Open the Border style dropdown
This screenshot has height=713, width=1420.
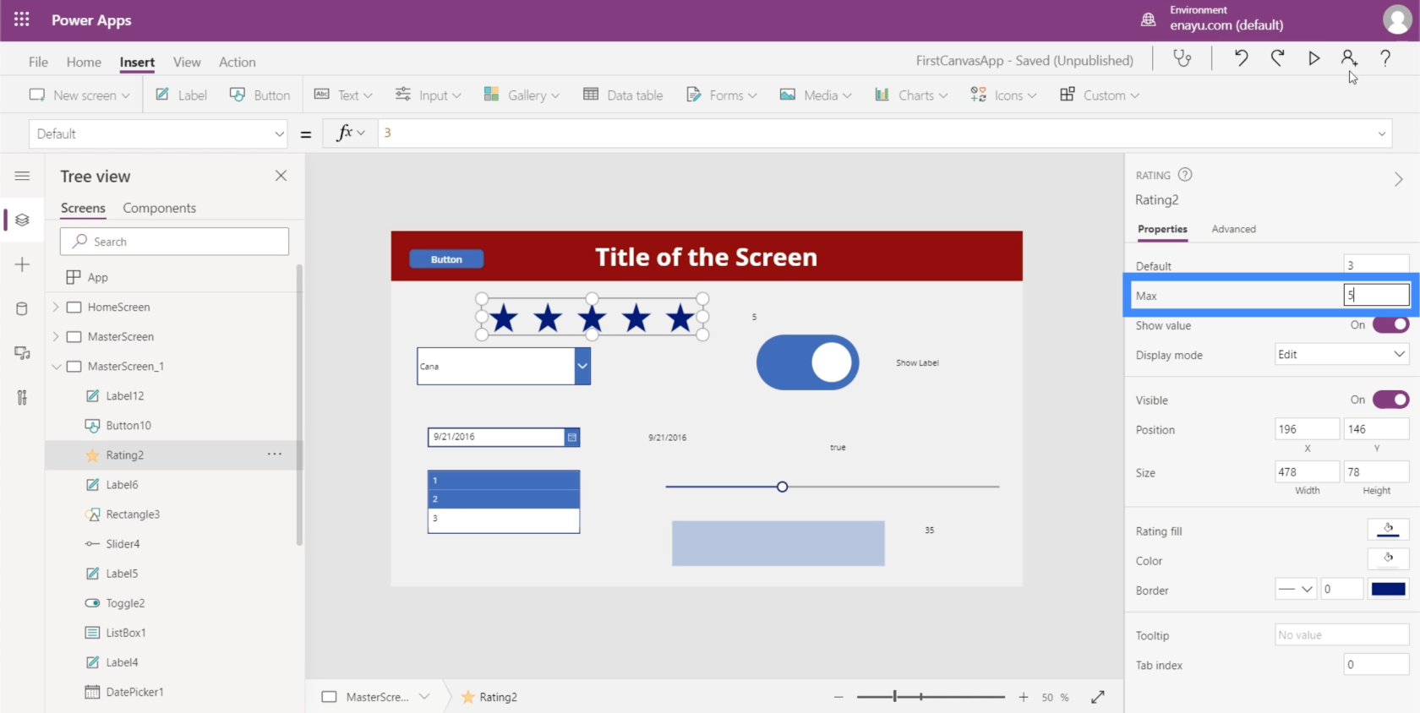[x=1296, y=589]
